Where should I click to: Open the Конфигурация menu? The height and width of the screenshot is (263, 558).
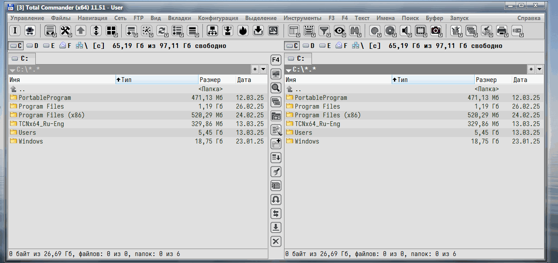(218, 18)
